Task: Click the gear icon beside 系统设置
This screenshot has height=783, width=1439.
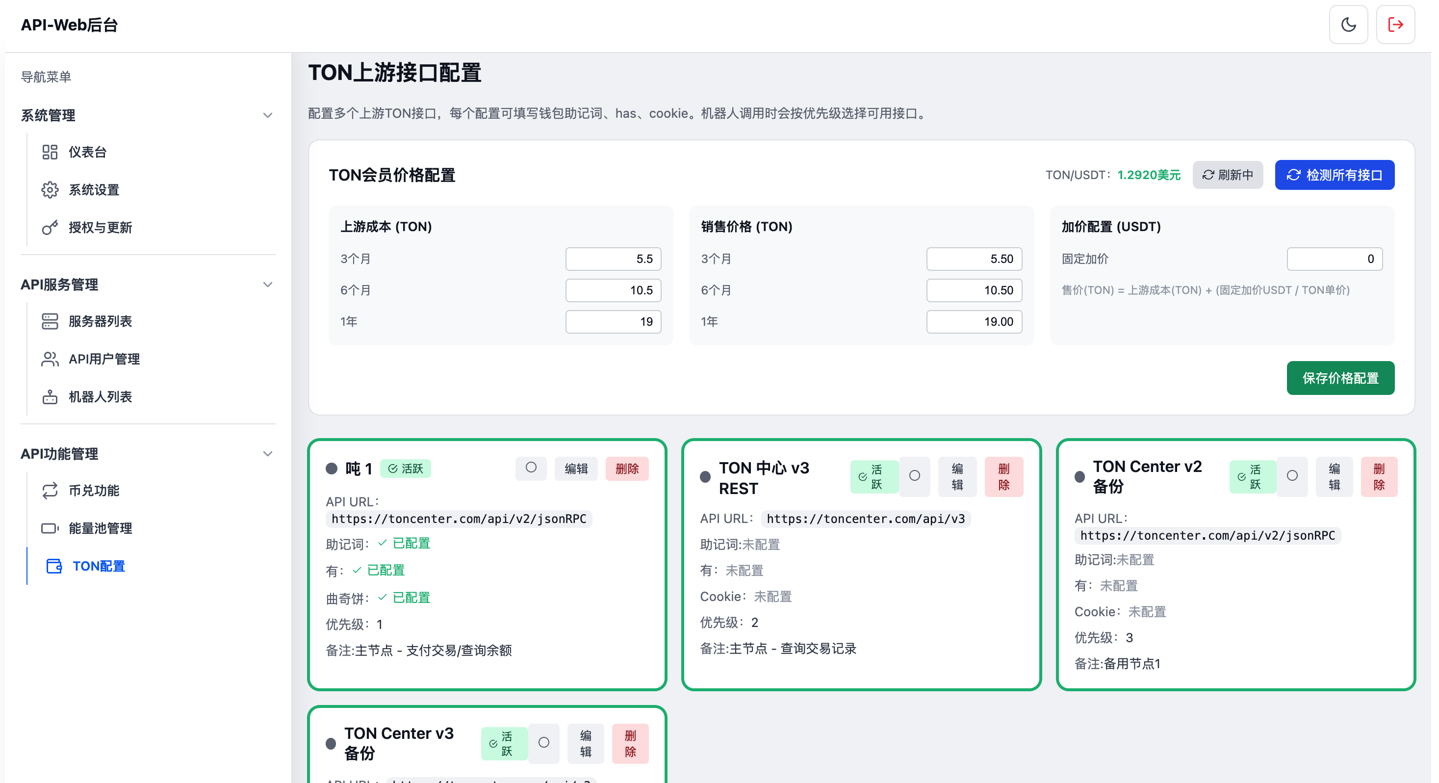Action: (x=50, y=190)
